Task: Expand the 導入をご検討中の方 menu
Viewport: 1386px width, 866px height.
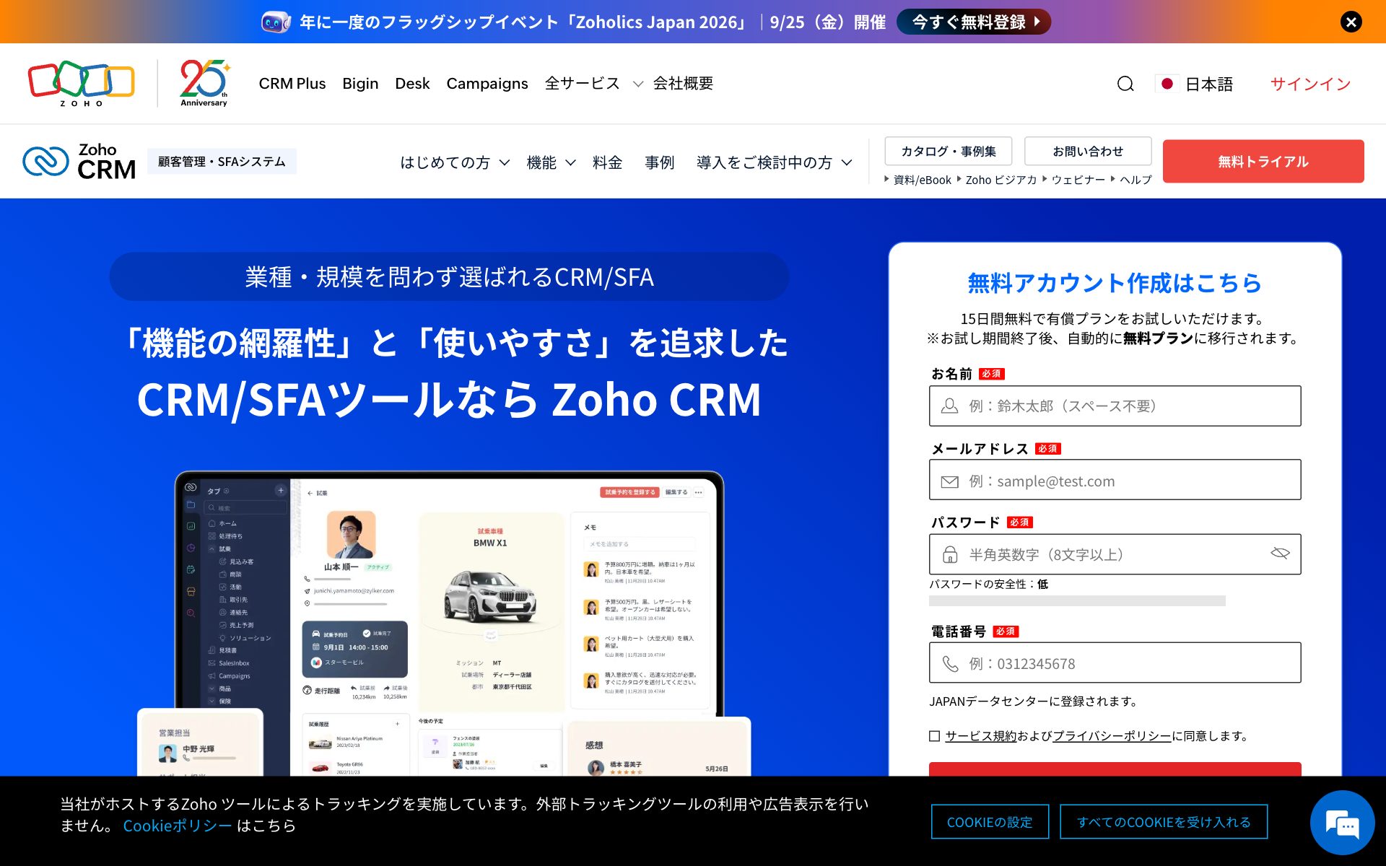Action: (x=774, y=162)
